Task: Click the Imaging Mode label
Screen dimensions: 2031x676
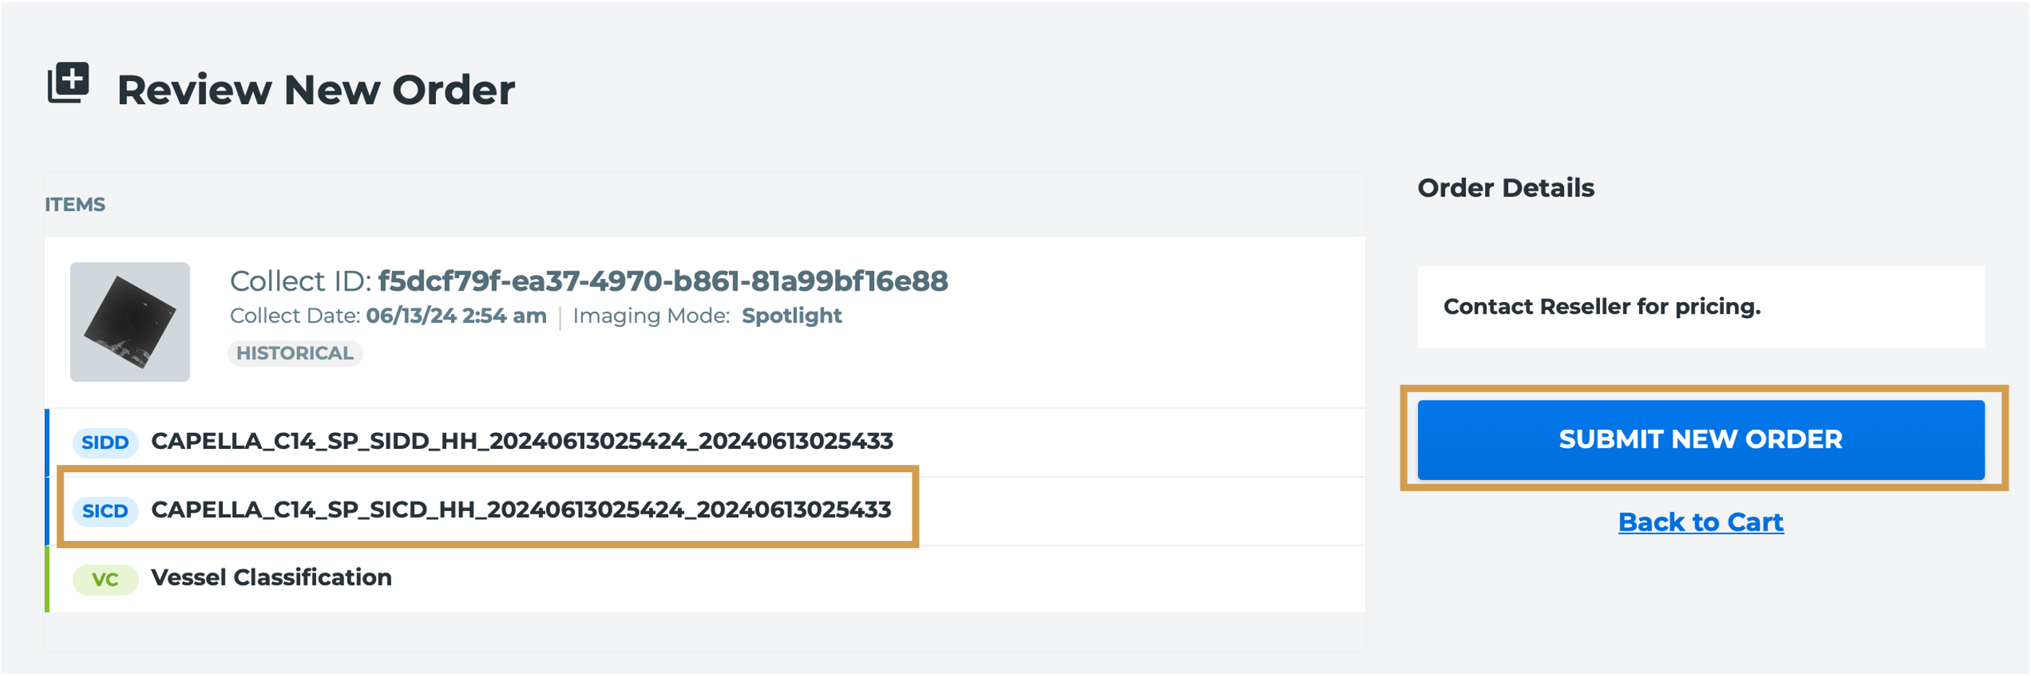Action: 651,316
